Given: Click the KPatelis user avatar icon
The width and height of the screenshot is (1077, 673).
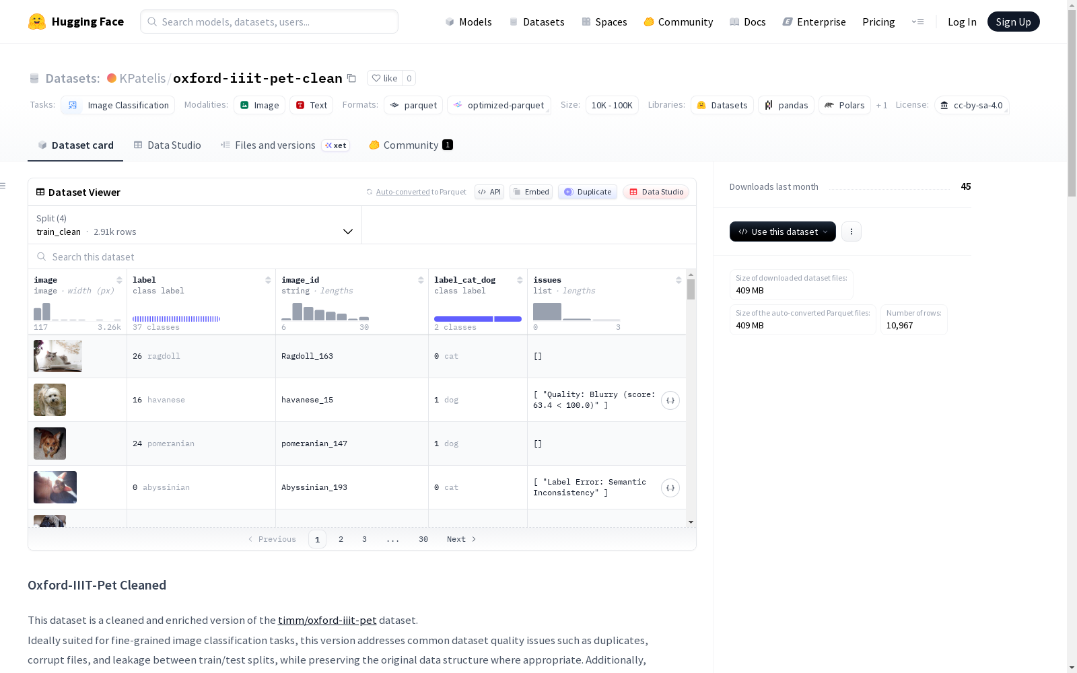Looking at the screenshot, I should click(x=112, y=78).
